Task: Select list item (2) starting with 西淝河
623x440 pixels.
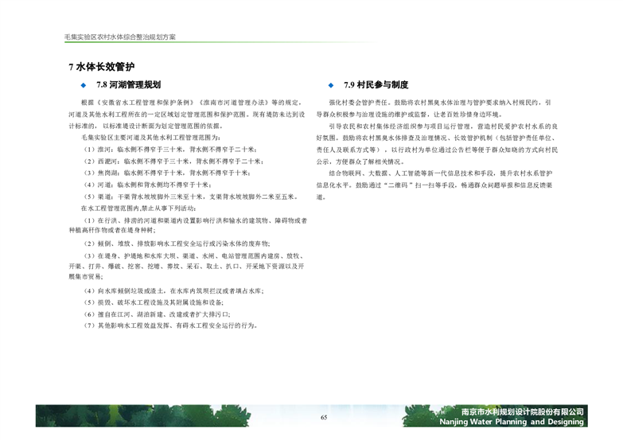Action: pyautogui.click(x=172, y=160)
